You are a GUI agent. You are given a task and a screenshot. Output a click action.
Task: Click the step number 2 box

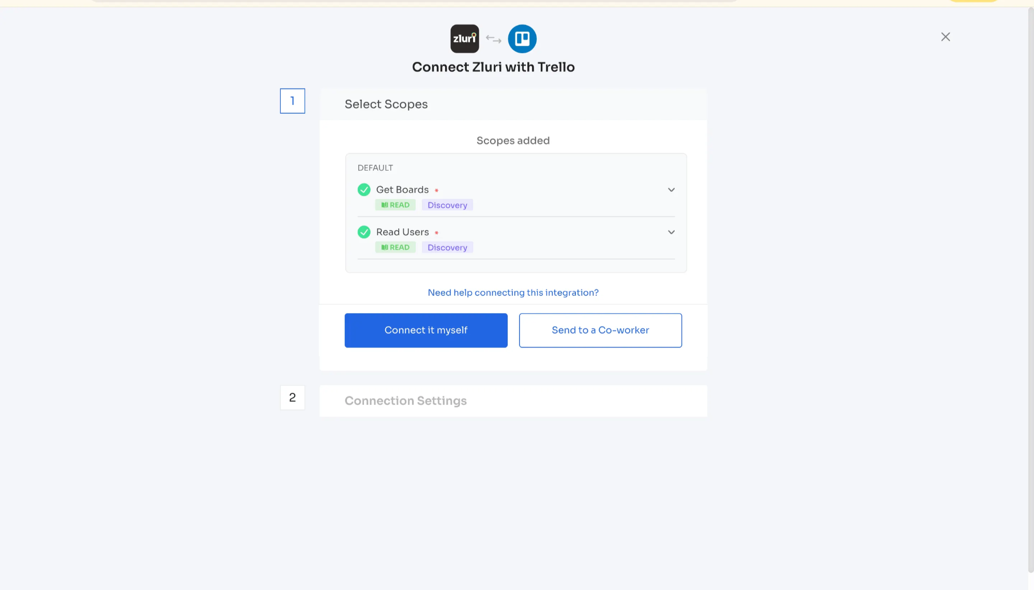[x=293, y=398]
